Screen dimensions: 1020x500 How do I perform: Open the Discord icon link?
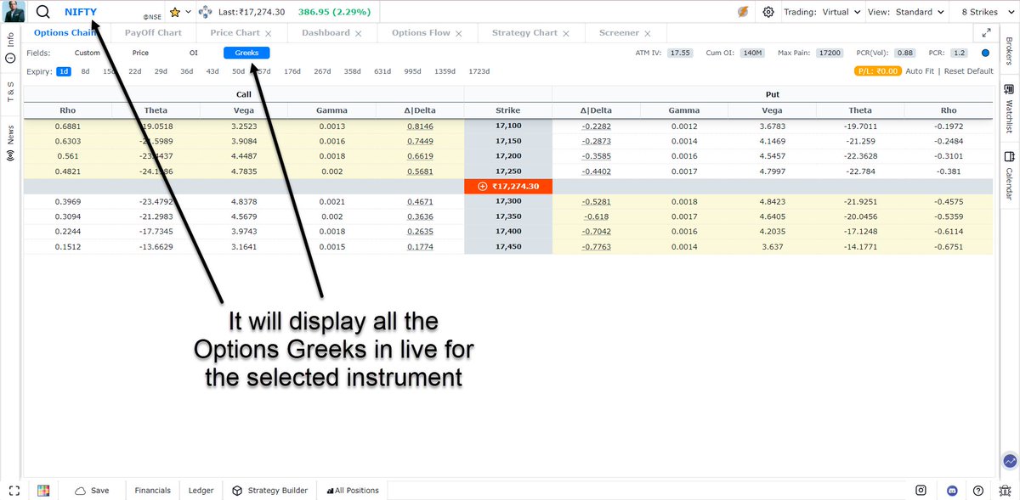point(952,491)
